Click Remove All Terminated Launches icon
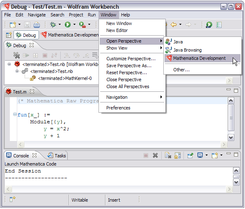The image size is (245, 209). coord(16,55)
